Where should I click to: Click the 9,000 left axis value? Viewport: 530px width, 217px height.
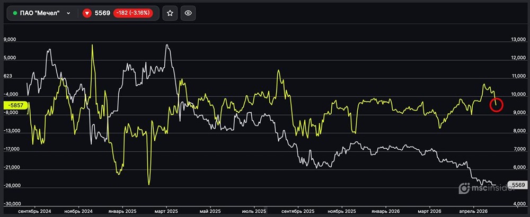(10, 40)
